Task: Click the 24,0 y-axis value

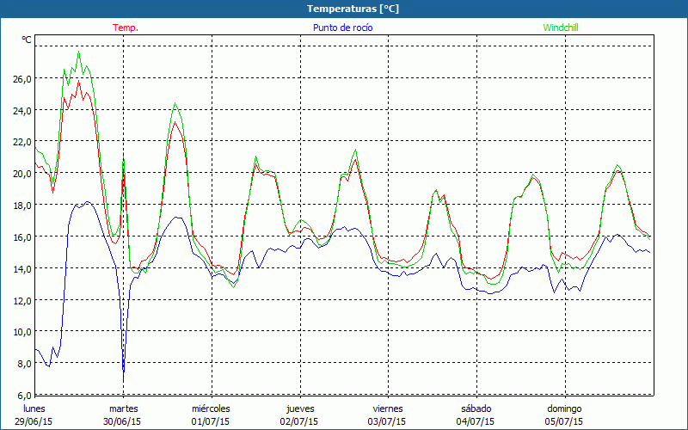Action: [x=22, y=110]
